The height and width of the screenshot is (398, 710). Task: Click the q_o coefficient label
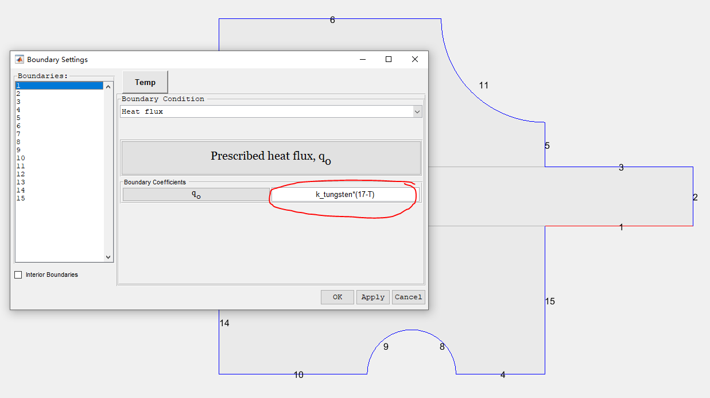coord(196,194)
